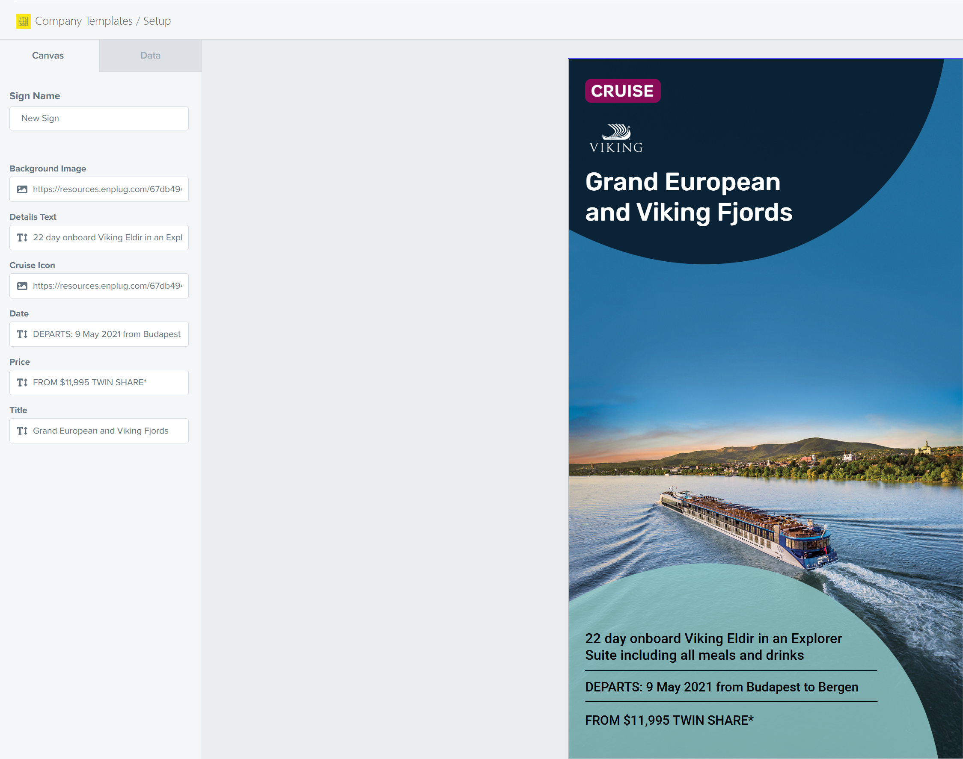Click the CRUISE badge on the preview
Screen dimensions: 963x759
click(x=622, y=91)
